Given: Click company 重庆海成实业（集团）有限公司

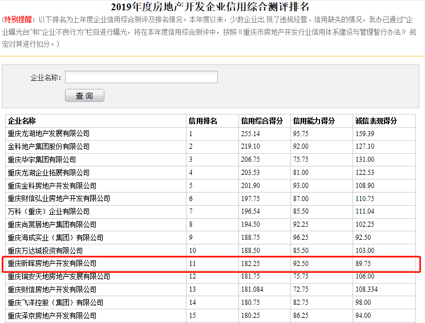Looking at the screenshot, I should (55, 238).
